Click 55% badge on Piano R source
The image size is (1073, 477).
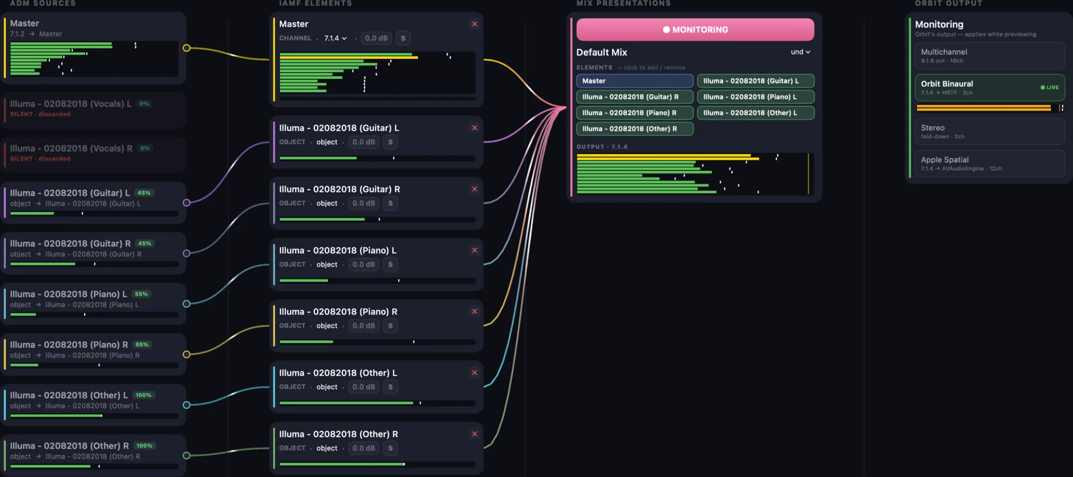142,345
